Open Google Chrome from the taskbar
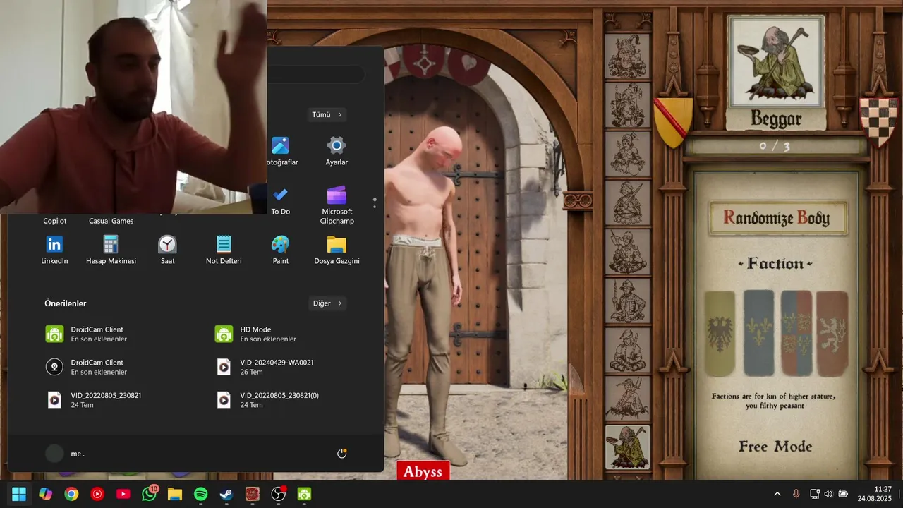The width and height of the screenshot is (903, 508). (x=71, y=494)
